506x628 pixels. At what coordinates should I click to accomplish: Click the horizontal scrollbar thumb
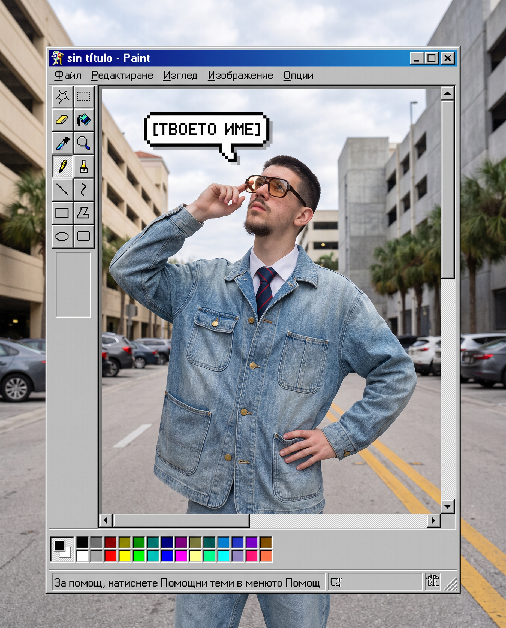pos(181,520)
